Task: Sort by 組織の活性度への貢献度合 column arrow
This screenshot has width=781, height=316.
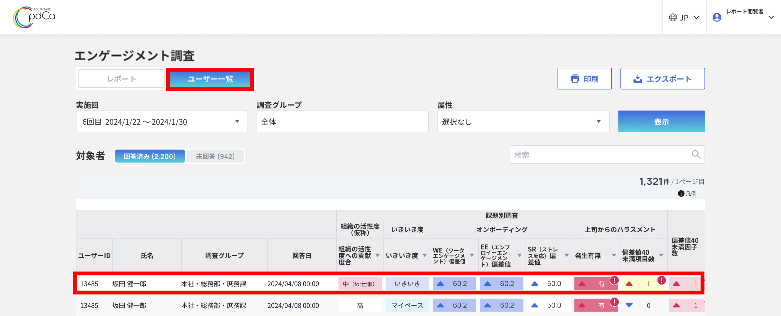Action: 378,256
